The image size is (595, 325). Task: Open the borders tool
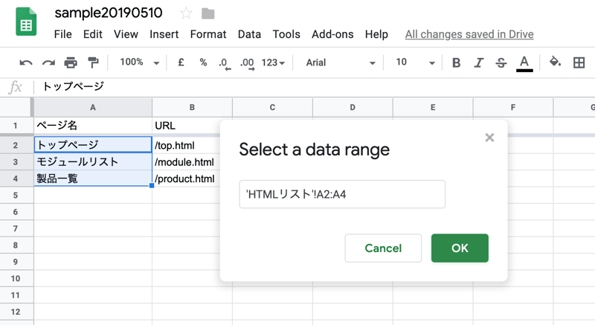click(x=579, y=62)
